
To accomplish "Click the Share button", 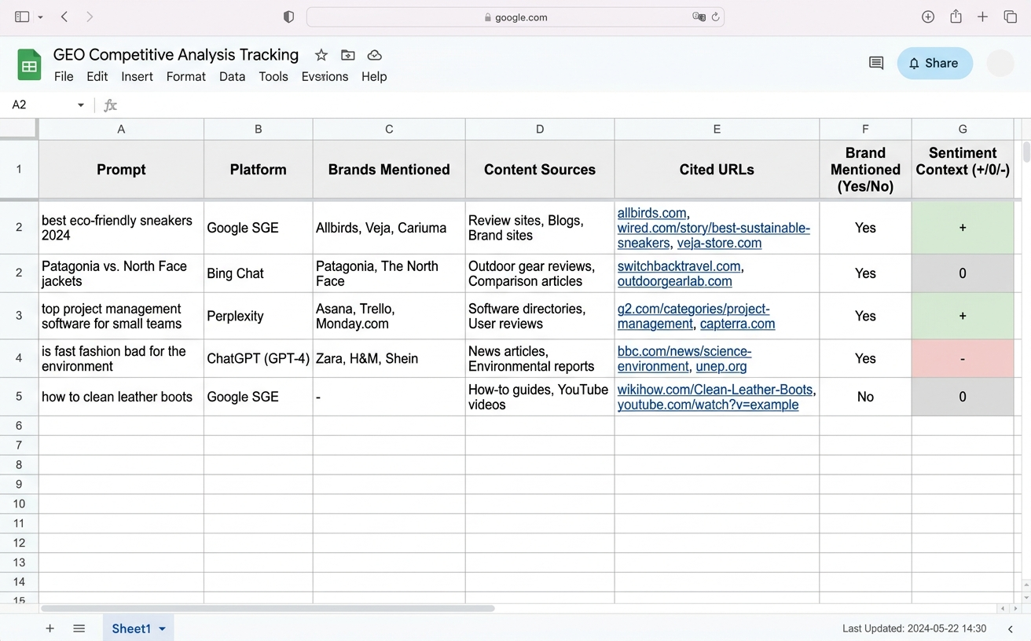I will coord(935,64).
